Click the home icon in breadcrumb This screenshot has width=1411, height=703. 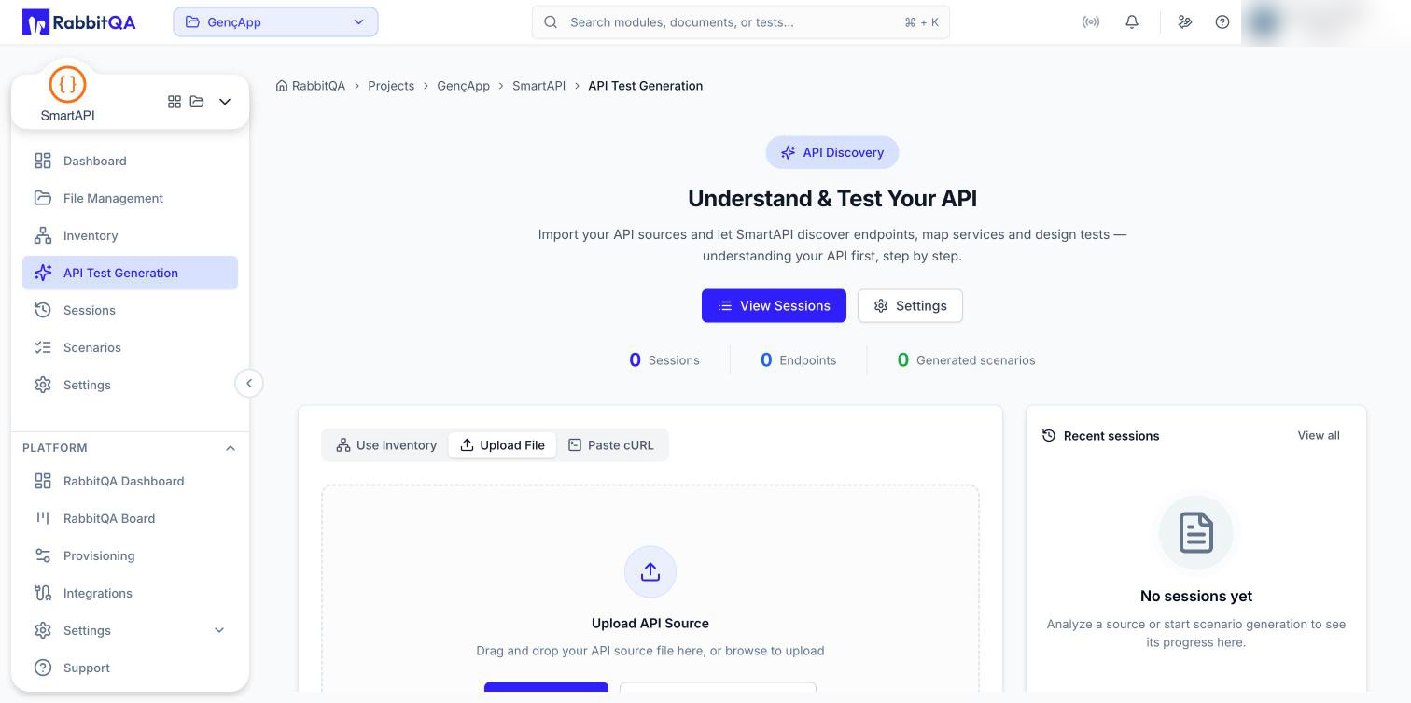click(x=282, y=86)
